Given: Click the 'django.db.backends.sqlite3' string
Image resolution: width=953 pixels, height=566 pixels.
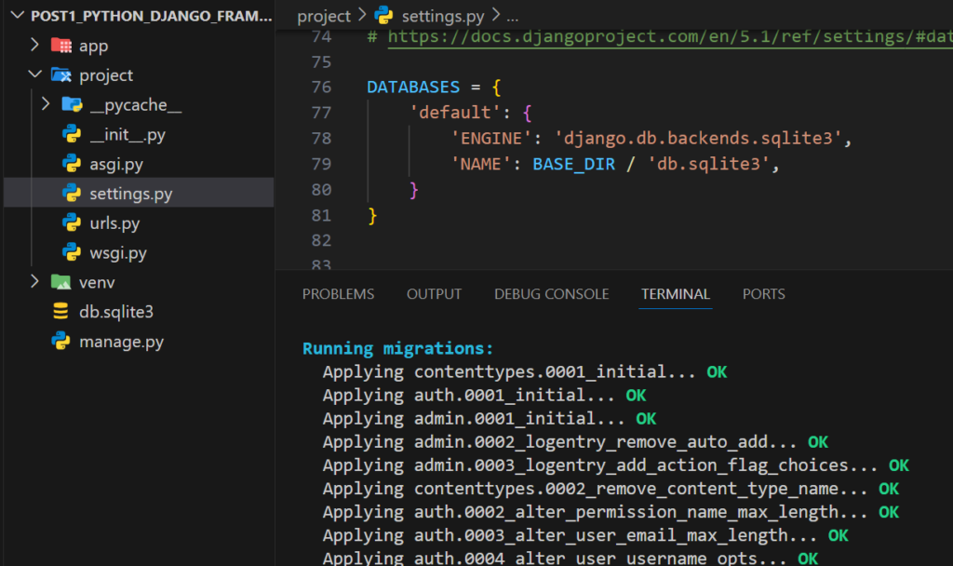Looking at the screenshot, I should (698, 138).
